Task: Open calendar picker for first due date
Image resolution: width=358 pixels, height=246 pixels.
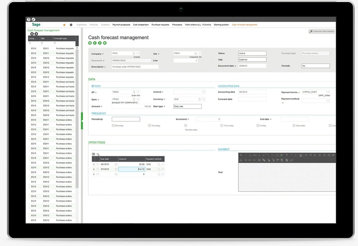Action: [116, 165]
